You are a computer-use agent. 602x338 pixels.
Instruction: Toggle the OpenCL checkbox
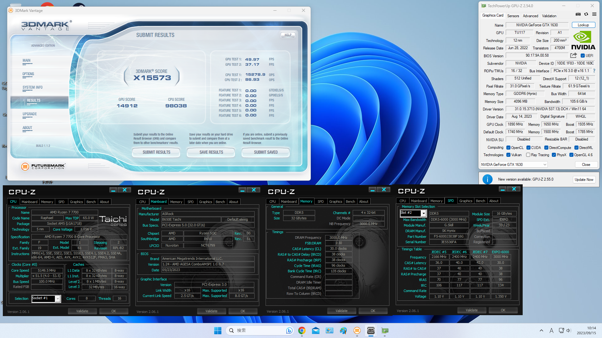coord(508,148)
